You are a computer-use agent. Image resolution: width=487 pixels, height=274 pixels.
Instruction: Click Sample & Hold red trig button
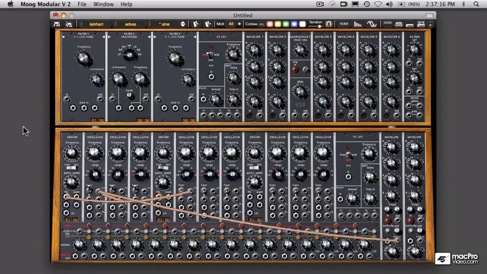295,70
